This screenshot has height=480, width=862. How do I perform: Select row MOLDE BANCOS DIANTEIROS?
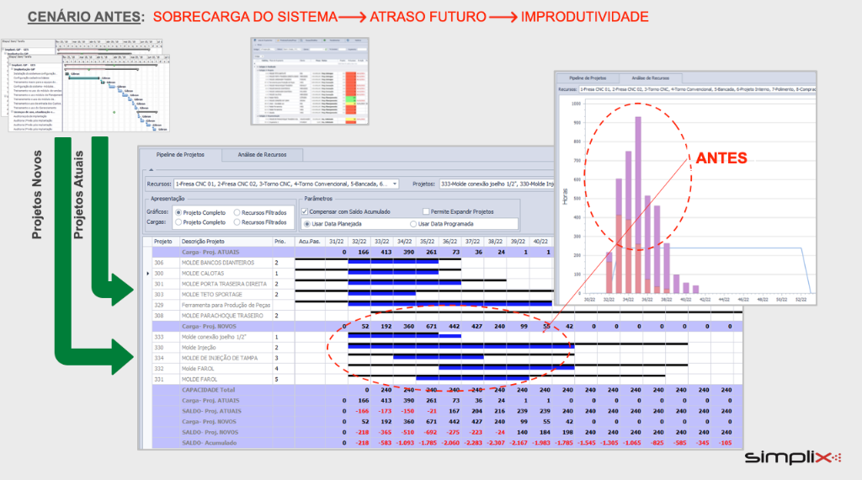click(218, 263)
